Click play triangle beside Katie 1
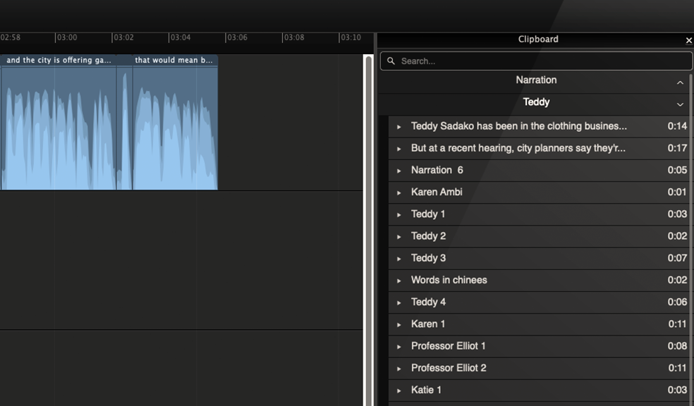694x406 pixels. (399, 390)
